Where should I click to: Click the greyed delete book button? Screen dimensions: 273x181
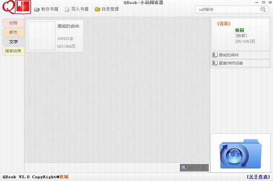pyautogui.click(x=194, y=168)
